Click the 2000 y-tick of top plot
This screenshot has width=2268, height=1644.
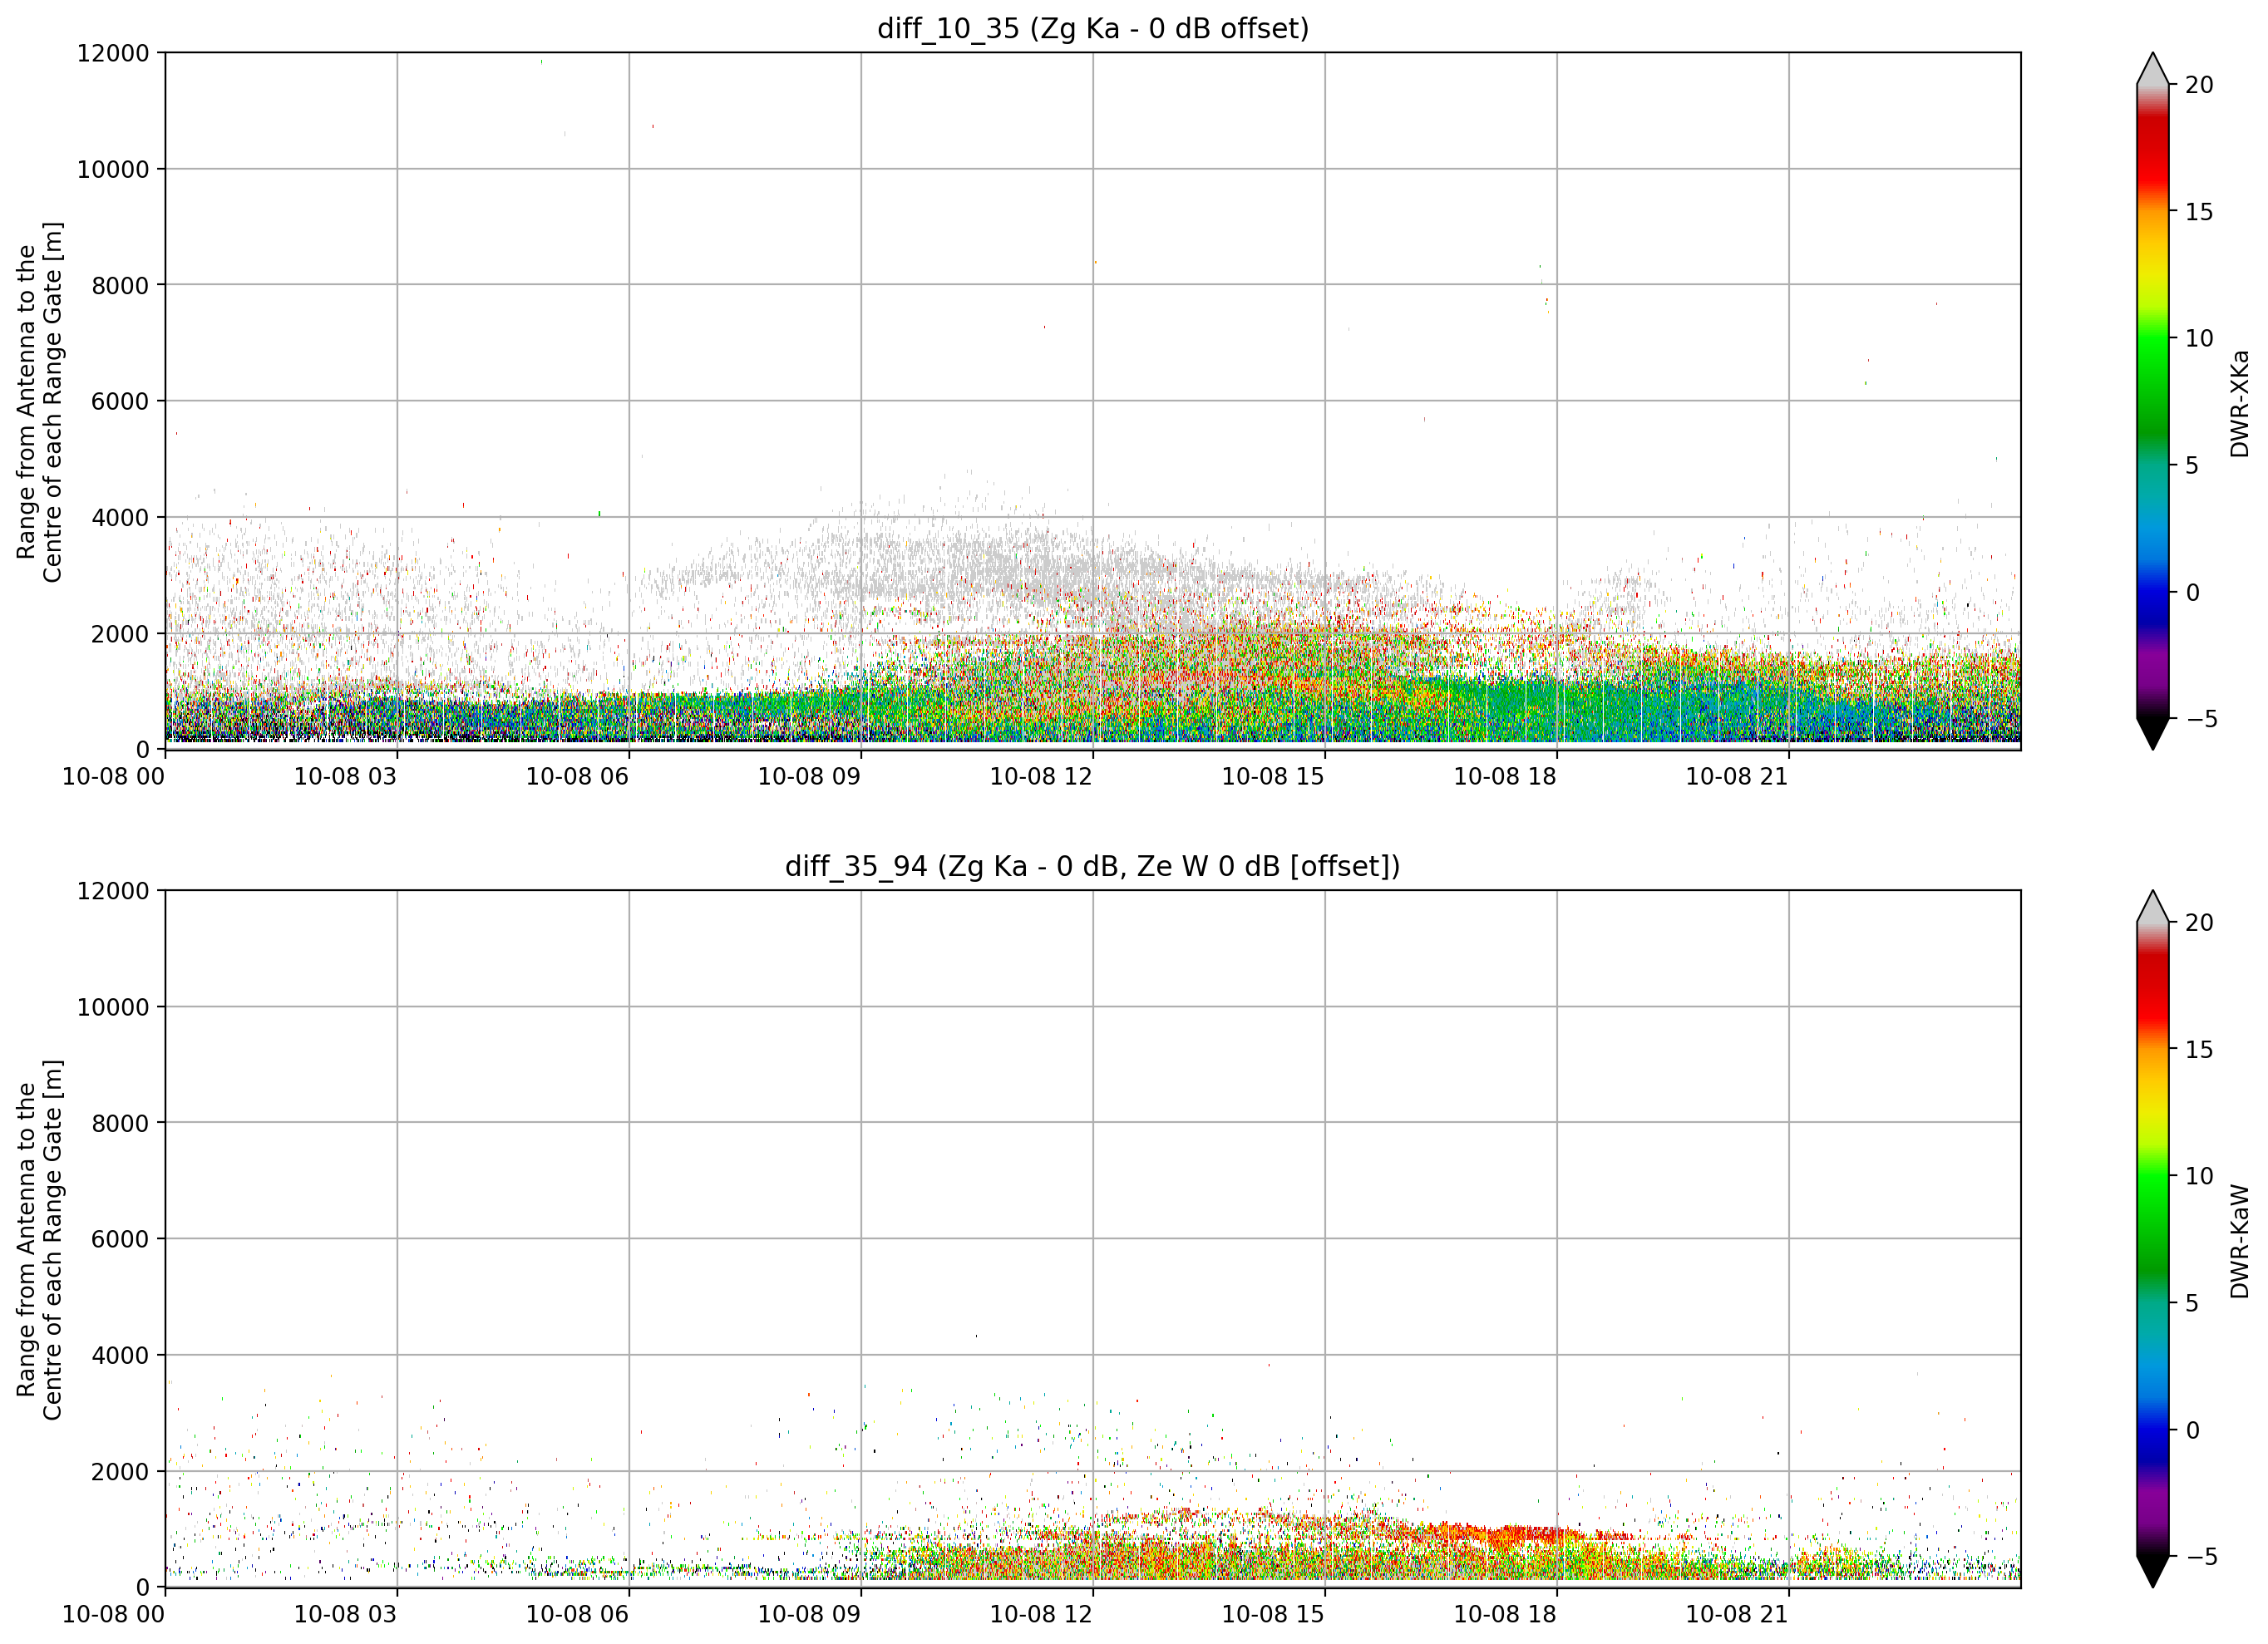click(x=120, y=633)
